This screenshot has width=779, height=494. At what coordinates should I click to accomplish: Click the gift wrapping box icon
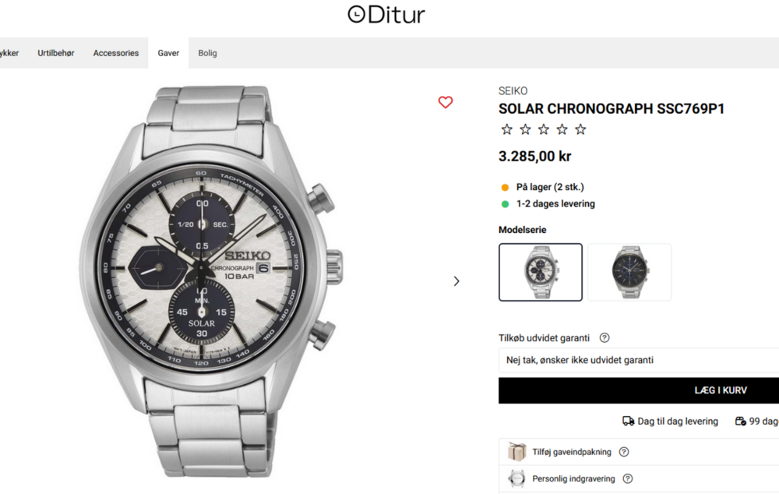[516, 452]
